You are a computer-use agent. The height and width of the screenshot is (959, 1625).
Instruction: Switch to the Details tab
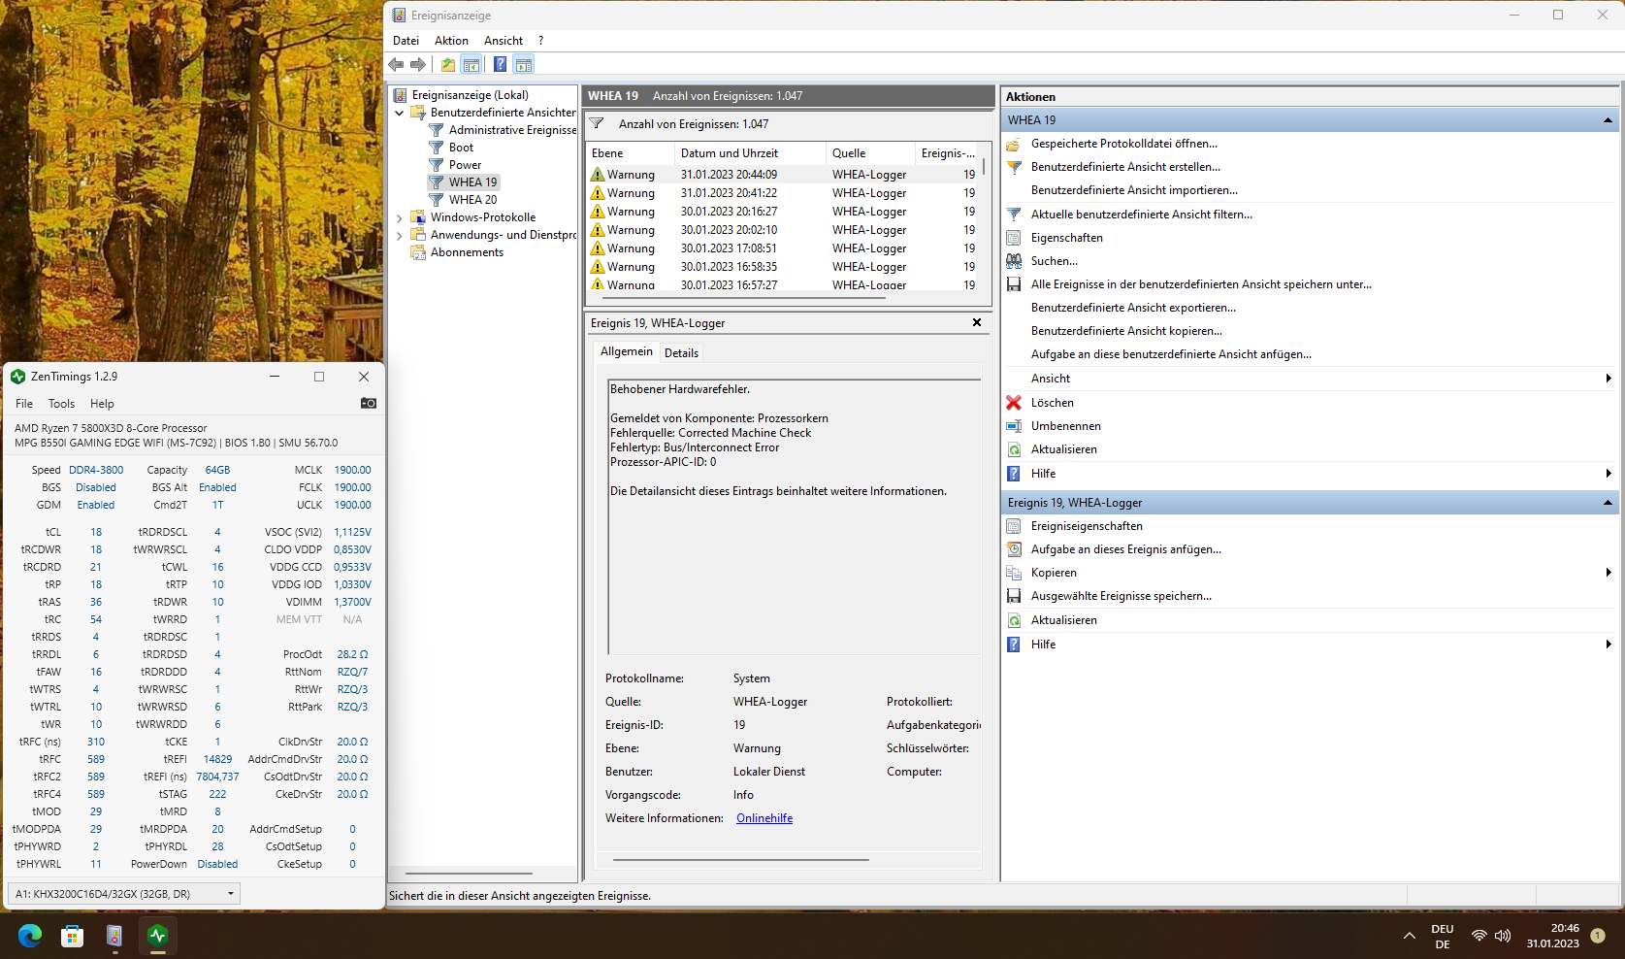point(681,353)
